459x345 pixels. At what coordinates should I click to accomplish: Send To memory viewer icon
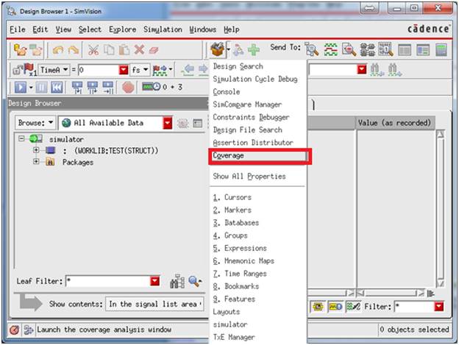[386, 49]
